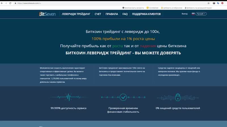Click the padlock security icon
This screenshot has width=227, height=127.
click(178, 97)
